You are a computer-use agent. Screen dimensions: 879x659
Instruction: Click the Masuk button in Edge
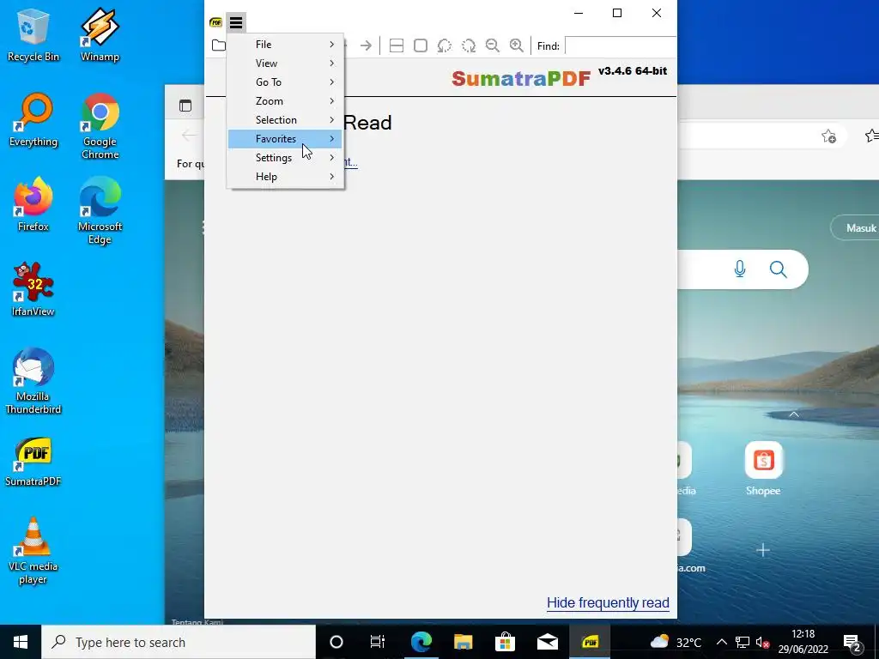[855, 228]
